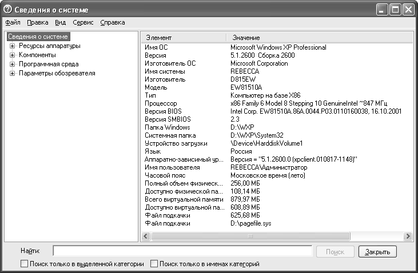Viewport: 418px width, 273px height.
Task: Select the Системная папка row label
Action: point(170,135)
